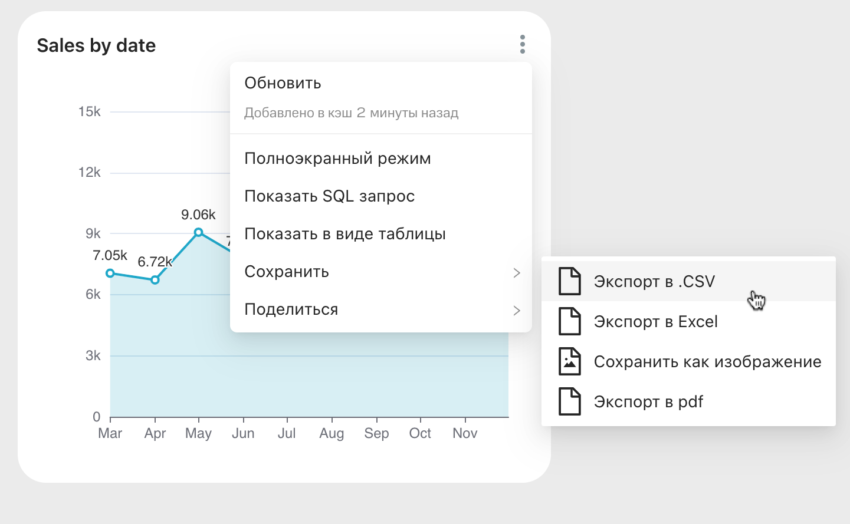
Task: Choose Показать в виде таблицы
Action: [344, 234]
